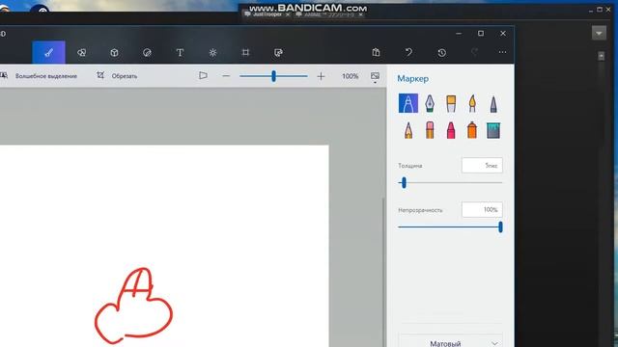Click the Маркер panel heading
This screenshot has width=618, height=347.
point(412,79)
